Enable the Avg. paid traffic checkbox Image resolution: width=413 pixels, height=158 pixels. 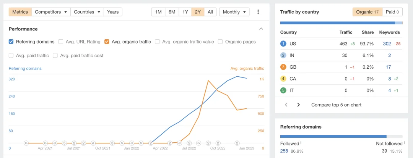click(x=11, y=55)
